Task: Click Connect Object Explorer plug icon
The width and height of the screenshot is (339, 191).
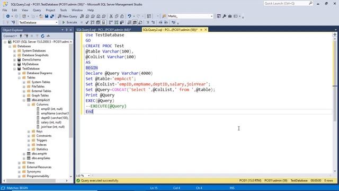Action: click(21, 36)
